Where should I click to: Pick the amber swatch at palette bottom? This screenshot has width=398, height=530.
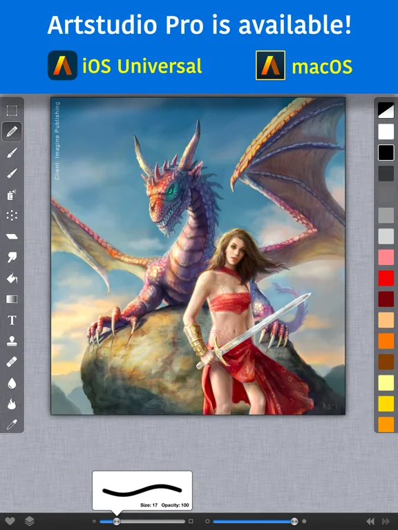tap(386, 424)
